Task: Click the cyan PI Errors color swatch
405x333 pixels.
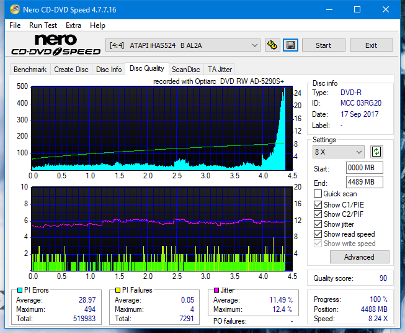Action: tap(20, 290)
